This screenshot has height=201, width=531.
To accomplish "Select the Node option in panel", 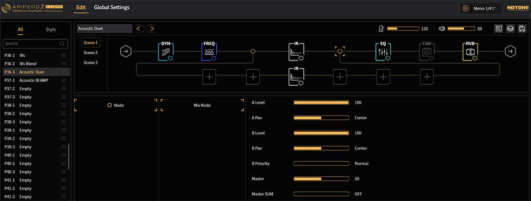I will [x=116, y=105].
